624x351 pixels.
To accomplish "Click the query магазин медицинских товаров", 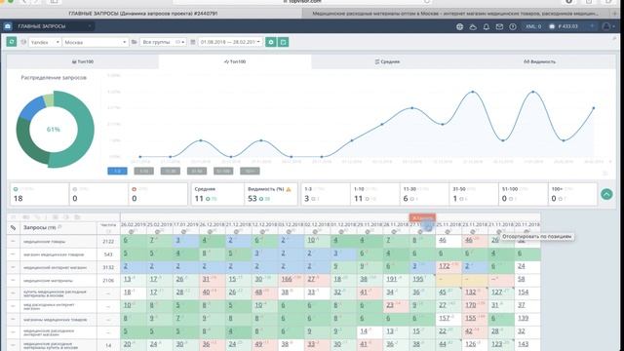I will 54,254.
